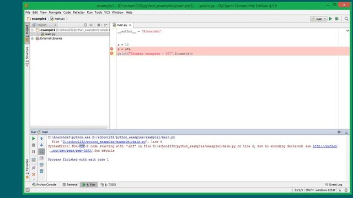Open the http://python link in error output
Screen dimensions: 353x198
point(325,146)
